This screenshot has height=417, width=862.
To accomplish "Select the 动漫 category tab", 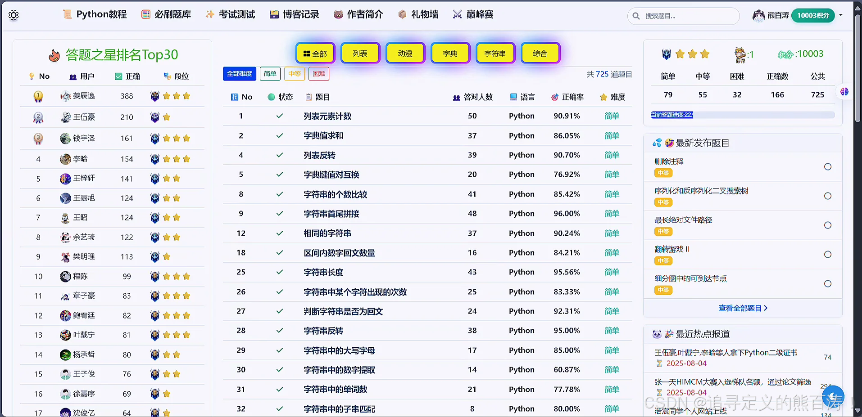I will (x=405, y=54).
